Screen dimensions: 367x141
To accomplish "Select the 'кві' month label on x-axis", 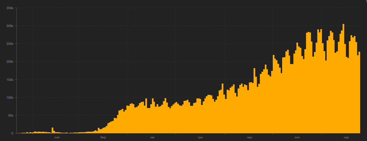I will click(x=152, y=137).
